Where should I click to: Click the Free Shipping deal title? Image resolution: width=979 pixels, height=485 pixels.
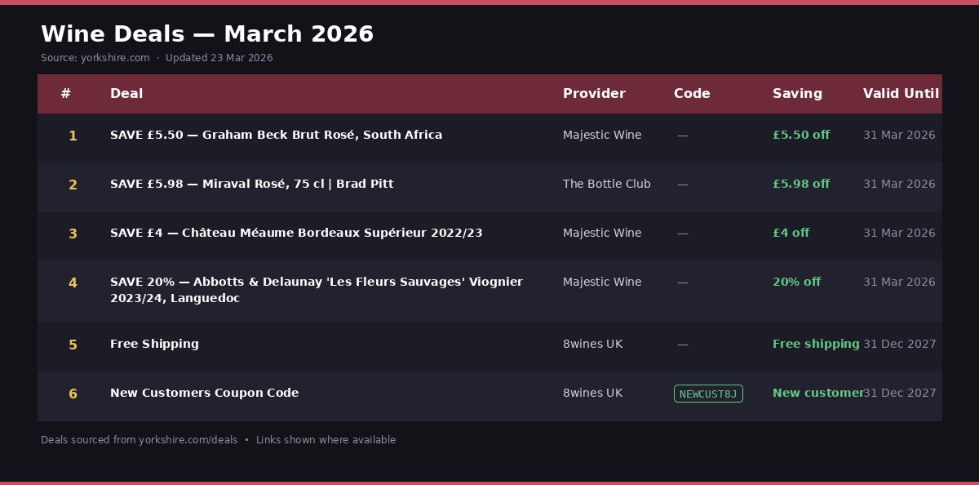coord(154,344)
